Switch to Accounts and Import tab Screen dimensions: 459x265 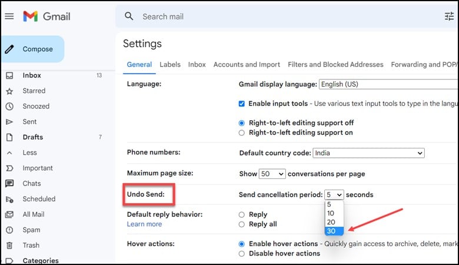point(247,64)
